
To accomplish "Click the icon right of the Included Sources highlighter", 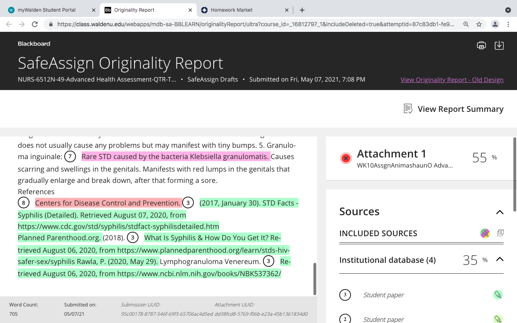I will (x=500, y=233).
